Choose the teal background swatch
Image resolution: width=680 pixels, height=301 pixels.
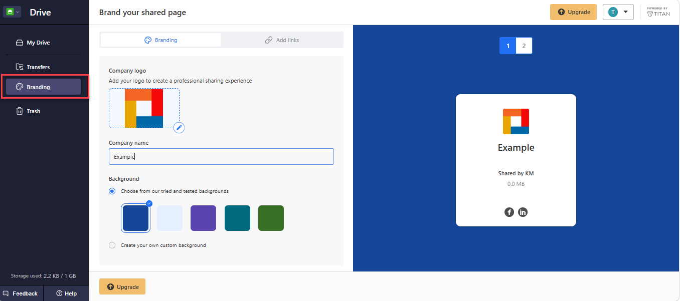(x=237, y=218)
